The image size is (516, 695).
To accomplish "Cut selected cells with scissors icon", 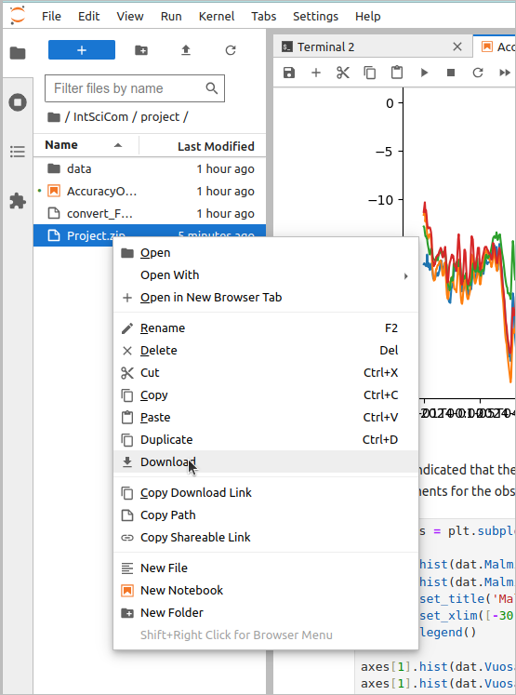I will pyautogui.click(x=343, y=73).
